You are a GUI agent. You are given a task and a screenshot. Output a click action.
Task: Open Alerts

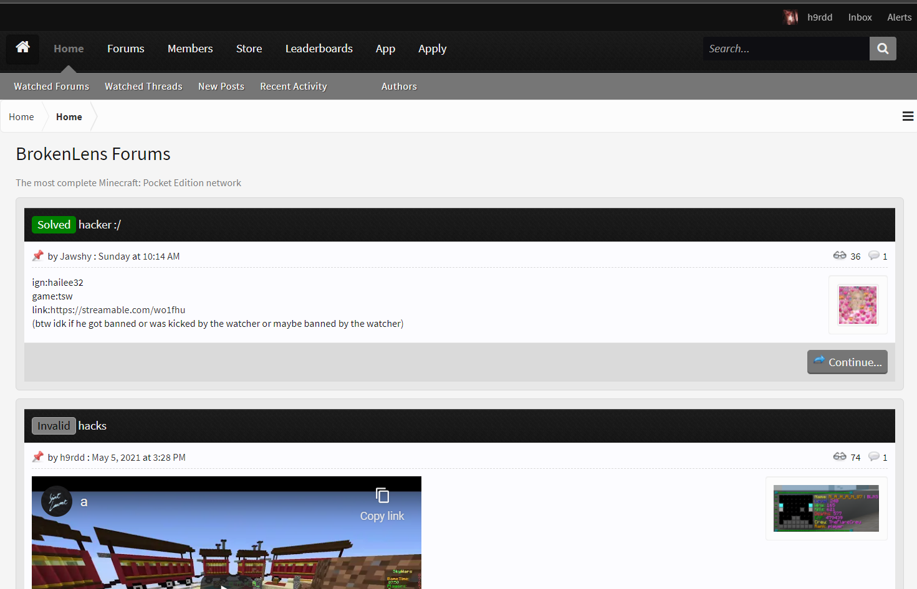pyautogui.click(x=899, y=17)
